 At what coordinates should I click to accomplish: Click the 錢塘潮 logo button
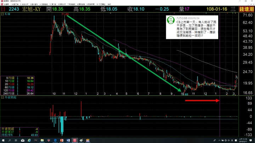246,9
